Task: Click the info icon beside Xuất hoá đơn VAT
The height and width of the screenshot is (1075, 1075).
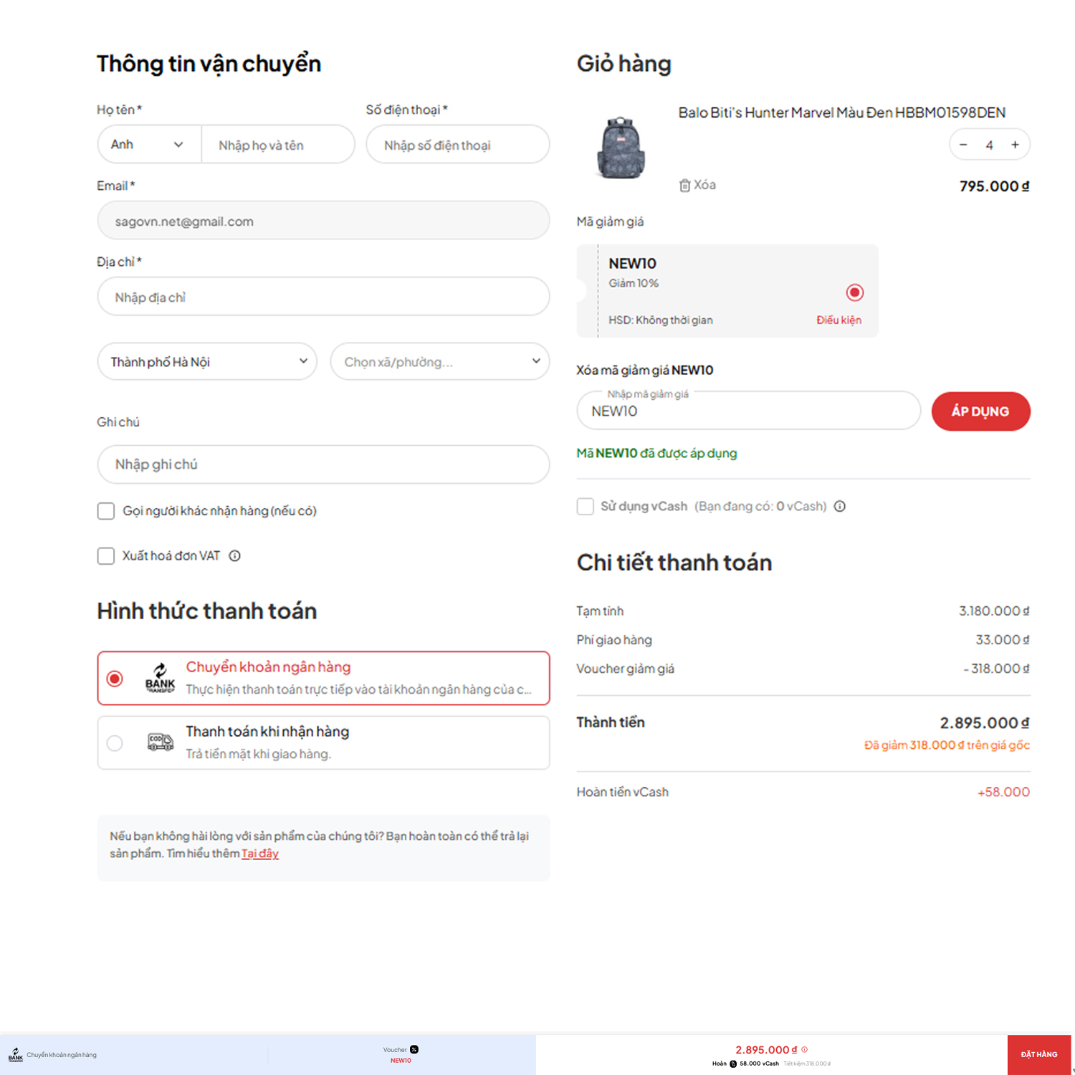Action: click(235, 555)
